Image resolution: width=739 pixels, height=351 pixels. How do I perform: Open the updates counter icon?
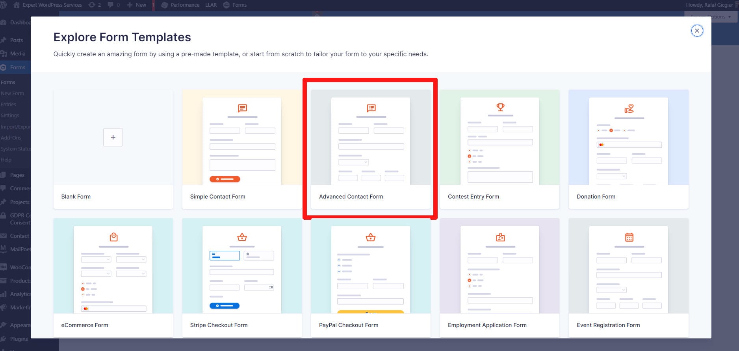(x=95, y=5)
